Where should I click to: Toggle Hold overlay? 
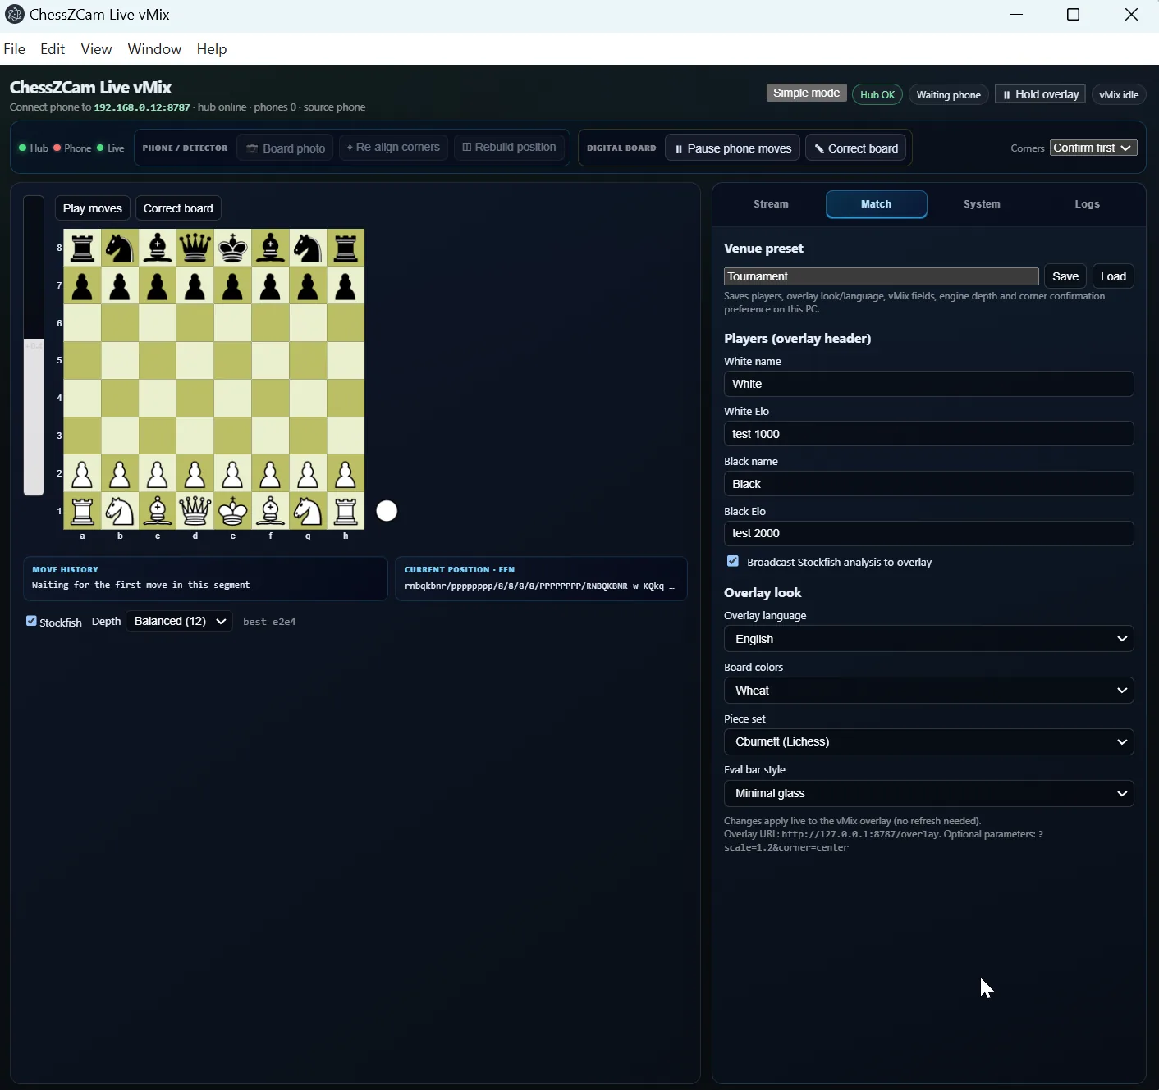click(x=1040, y=94)
